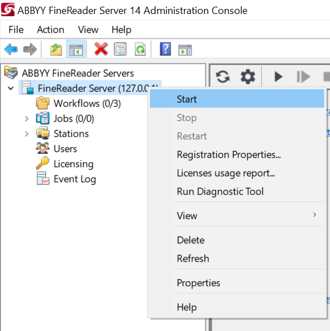Click the gear settings icon
This screenshot has height=331, width=330.
[x=247, y=77]
